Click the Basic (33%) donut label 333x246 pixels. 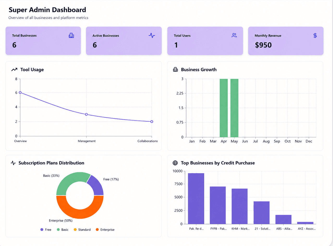point(51,176)
